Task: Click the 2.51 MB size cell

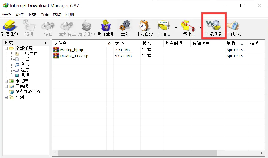Action: pyautogui.click(x=122, y=50)
